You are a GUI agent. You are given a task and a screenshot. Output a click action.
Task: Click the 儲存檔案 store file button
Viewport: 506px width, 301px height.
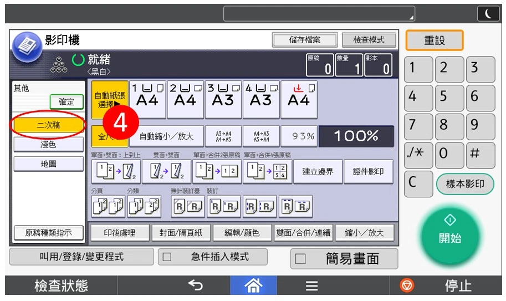304,40
